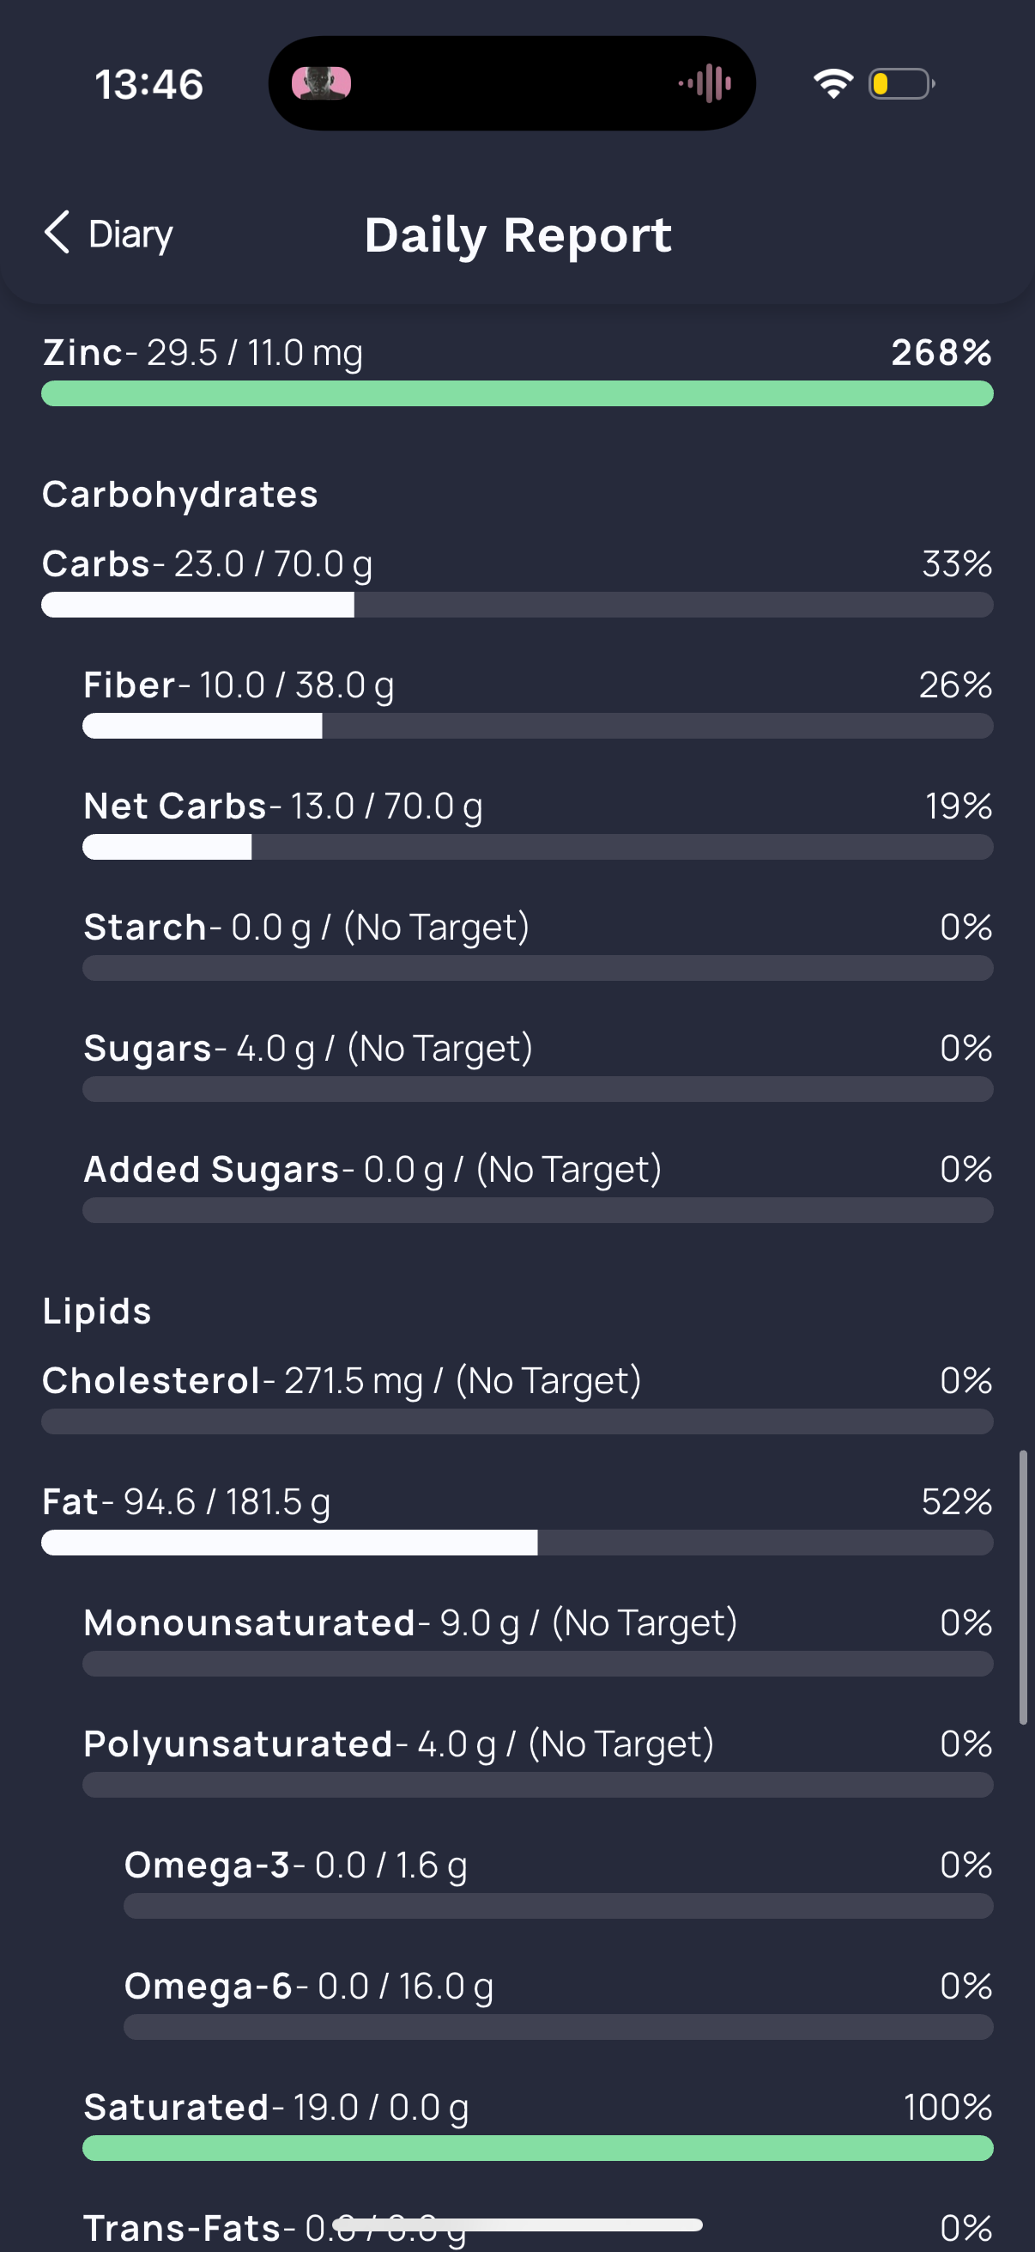Open the audio waveform indicator in Dynamic Island
This screenshot has width=1035, height=2252.
point(705,84)
